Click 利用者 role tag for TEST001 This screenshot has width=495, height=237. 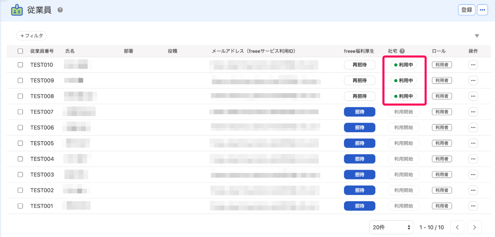click(x=442, y=206)
